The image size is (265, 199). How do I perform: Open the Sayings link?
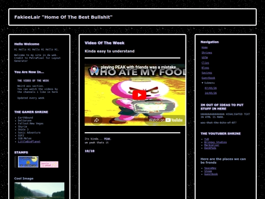[207, 73]
